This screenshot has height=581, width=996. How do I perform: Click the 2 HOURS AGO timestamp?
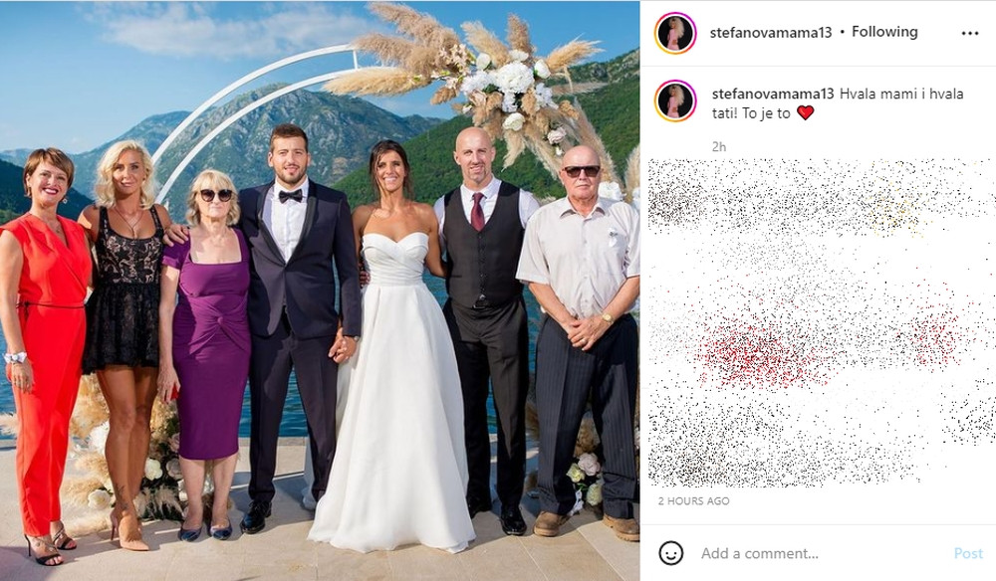click(693, 501)
